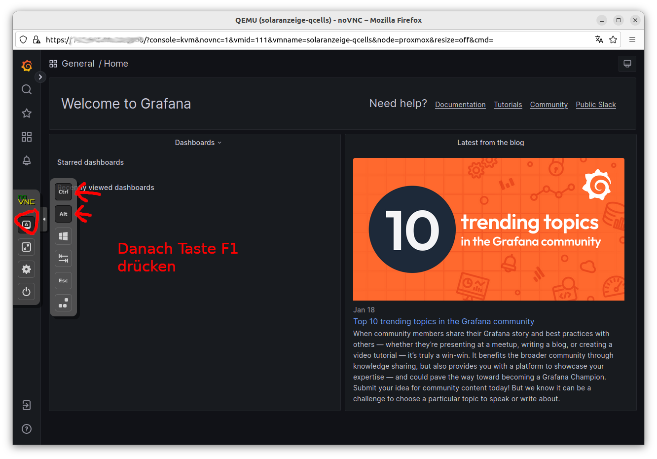Open Starred dashboards star icon

pyautogui.click(x=27, y=113)
